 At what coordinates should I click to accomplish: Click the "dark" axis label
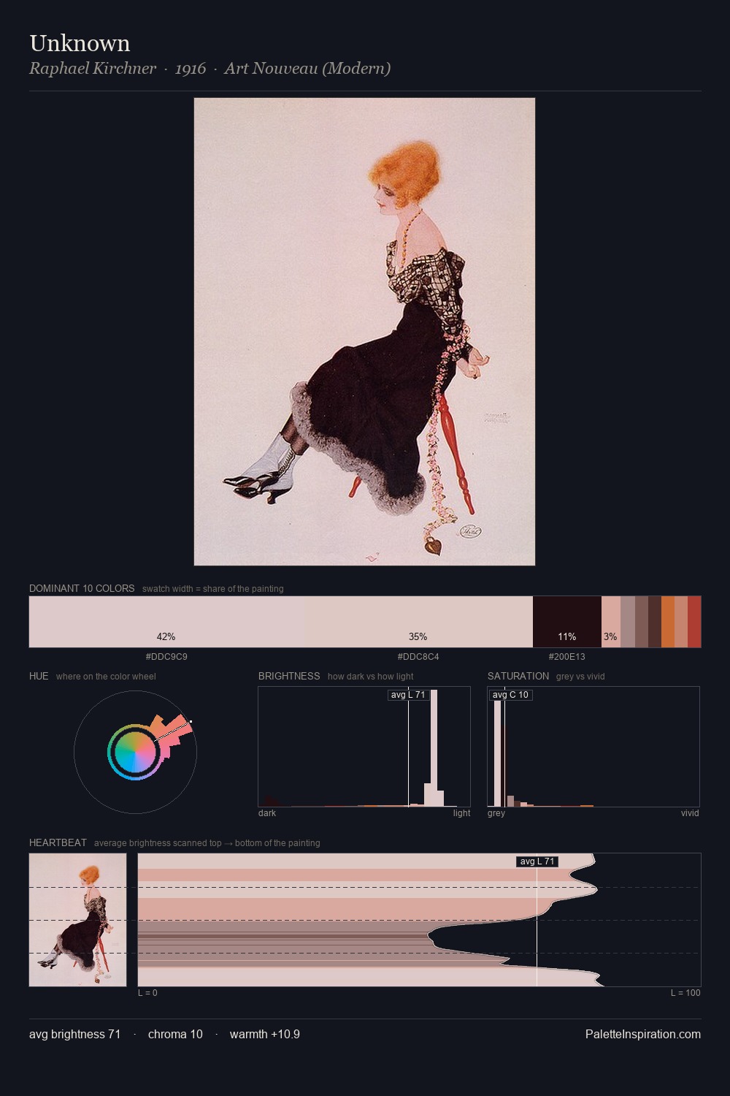tap(267, 813)
